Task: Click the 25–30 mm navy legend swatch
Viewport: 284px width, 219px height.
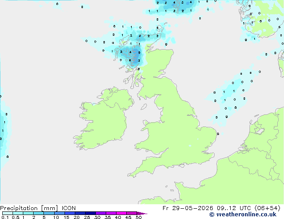Action: coord(90,213)
